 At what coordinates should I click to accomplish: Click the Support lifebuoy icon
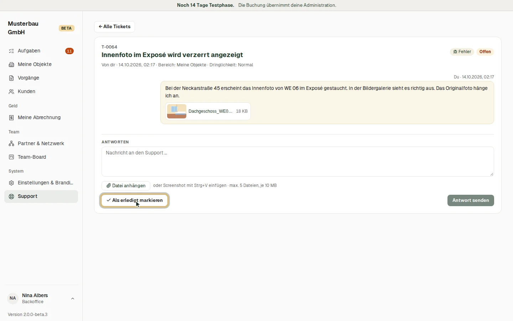[11, 197]
